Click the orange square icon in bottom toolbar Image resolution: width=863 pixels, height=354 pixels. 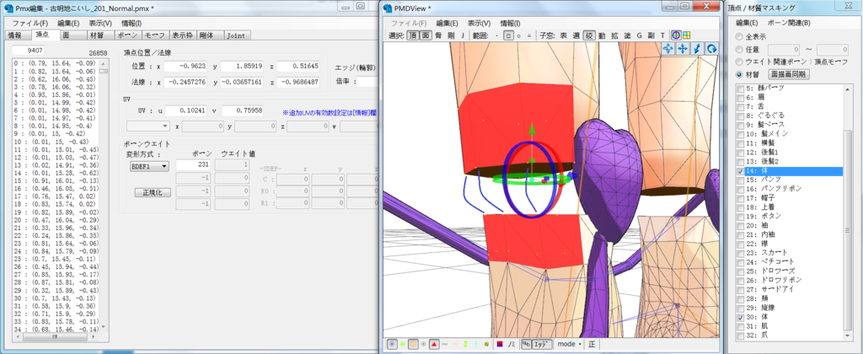(413, 345)
